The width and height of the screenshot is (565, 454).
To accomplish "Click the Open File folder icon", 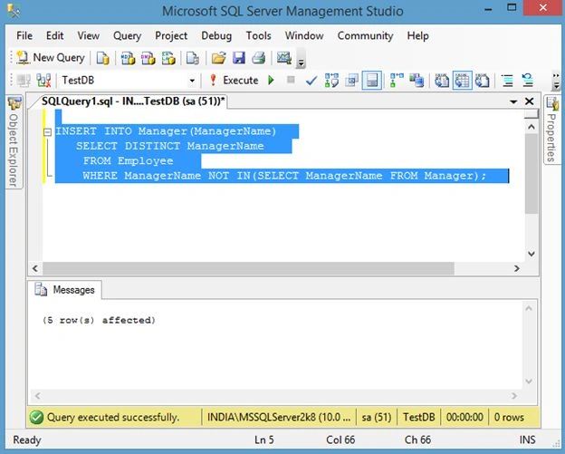I will [218, 58].
